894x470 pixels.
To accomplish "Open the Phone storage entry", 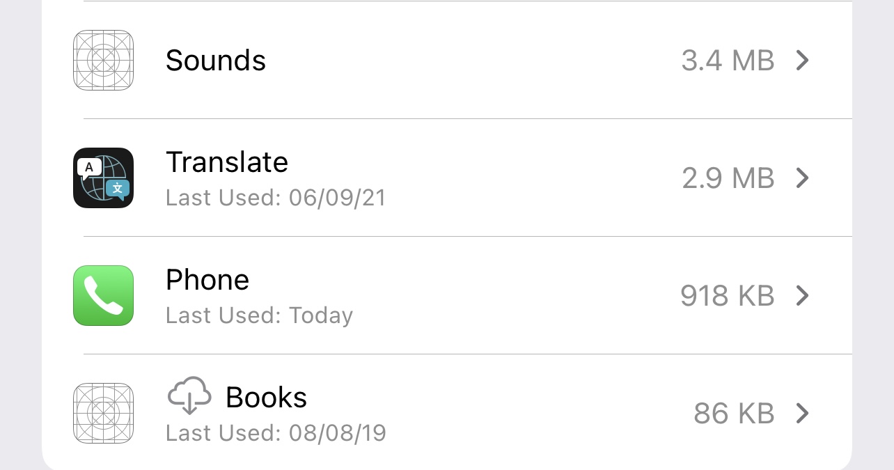I will 207,281.
